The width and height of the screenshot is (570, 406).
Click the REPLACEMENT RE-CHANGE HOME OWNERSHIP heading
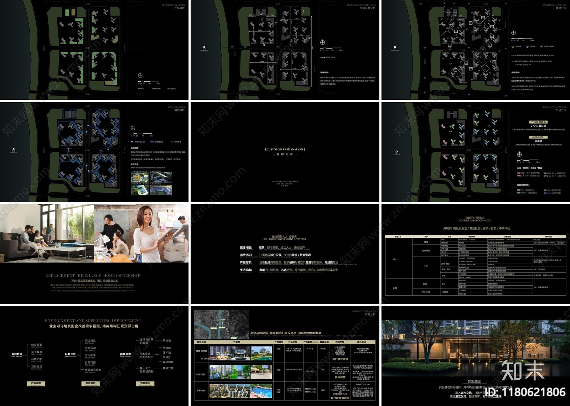tap(93, 276)
